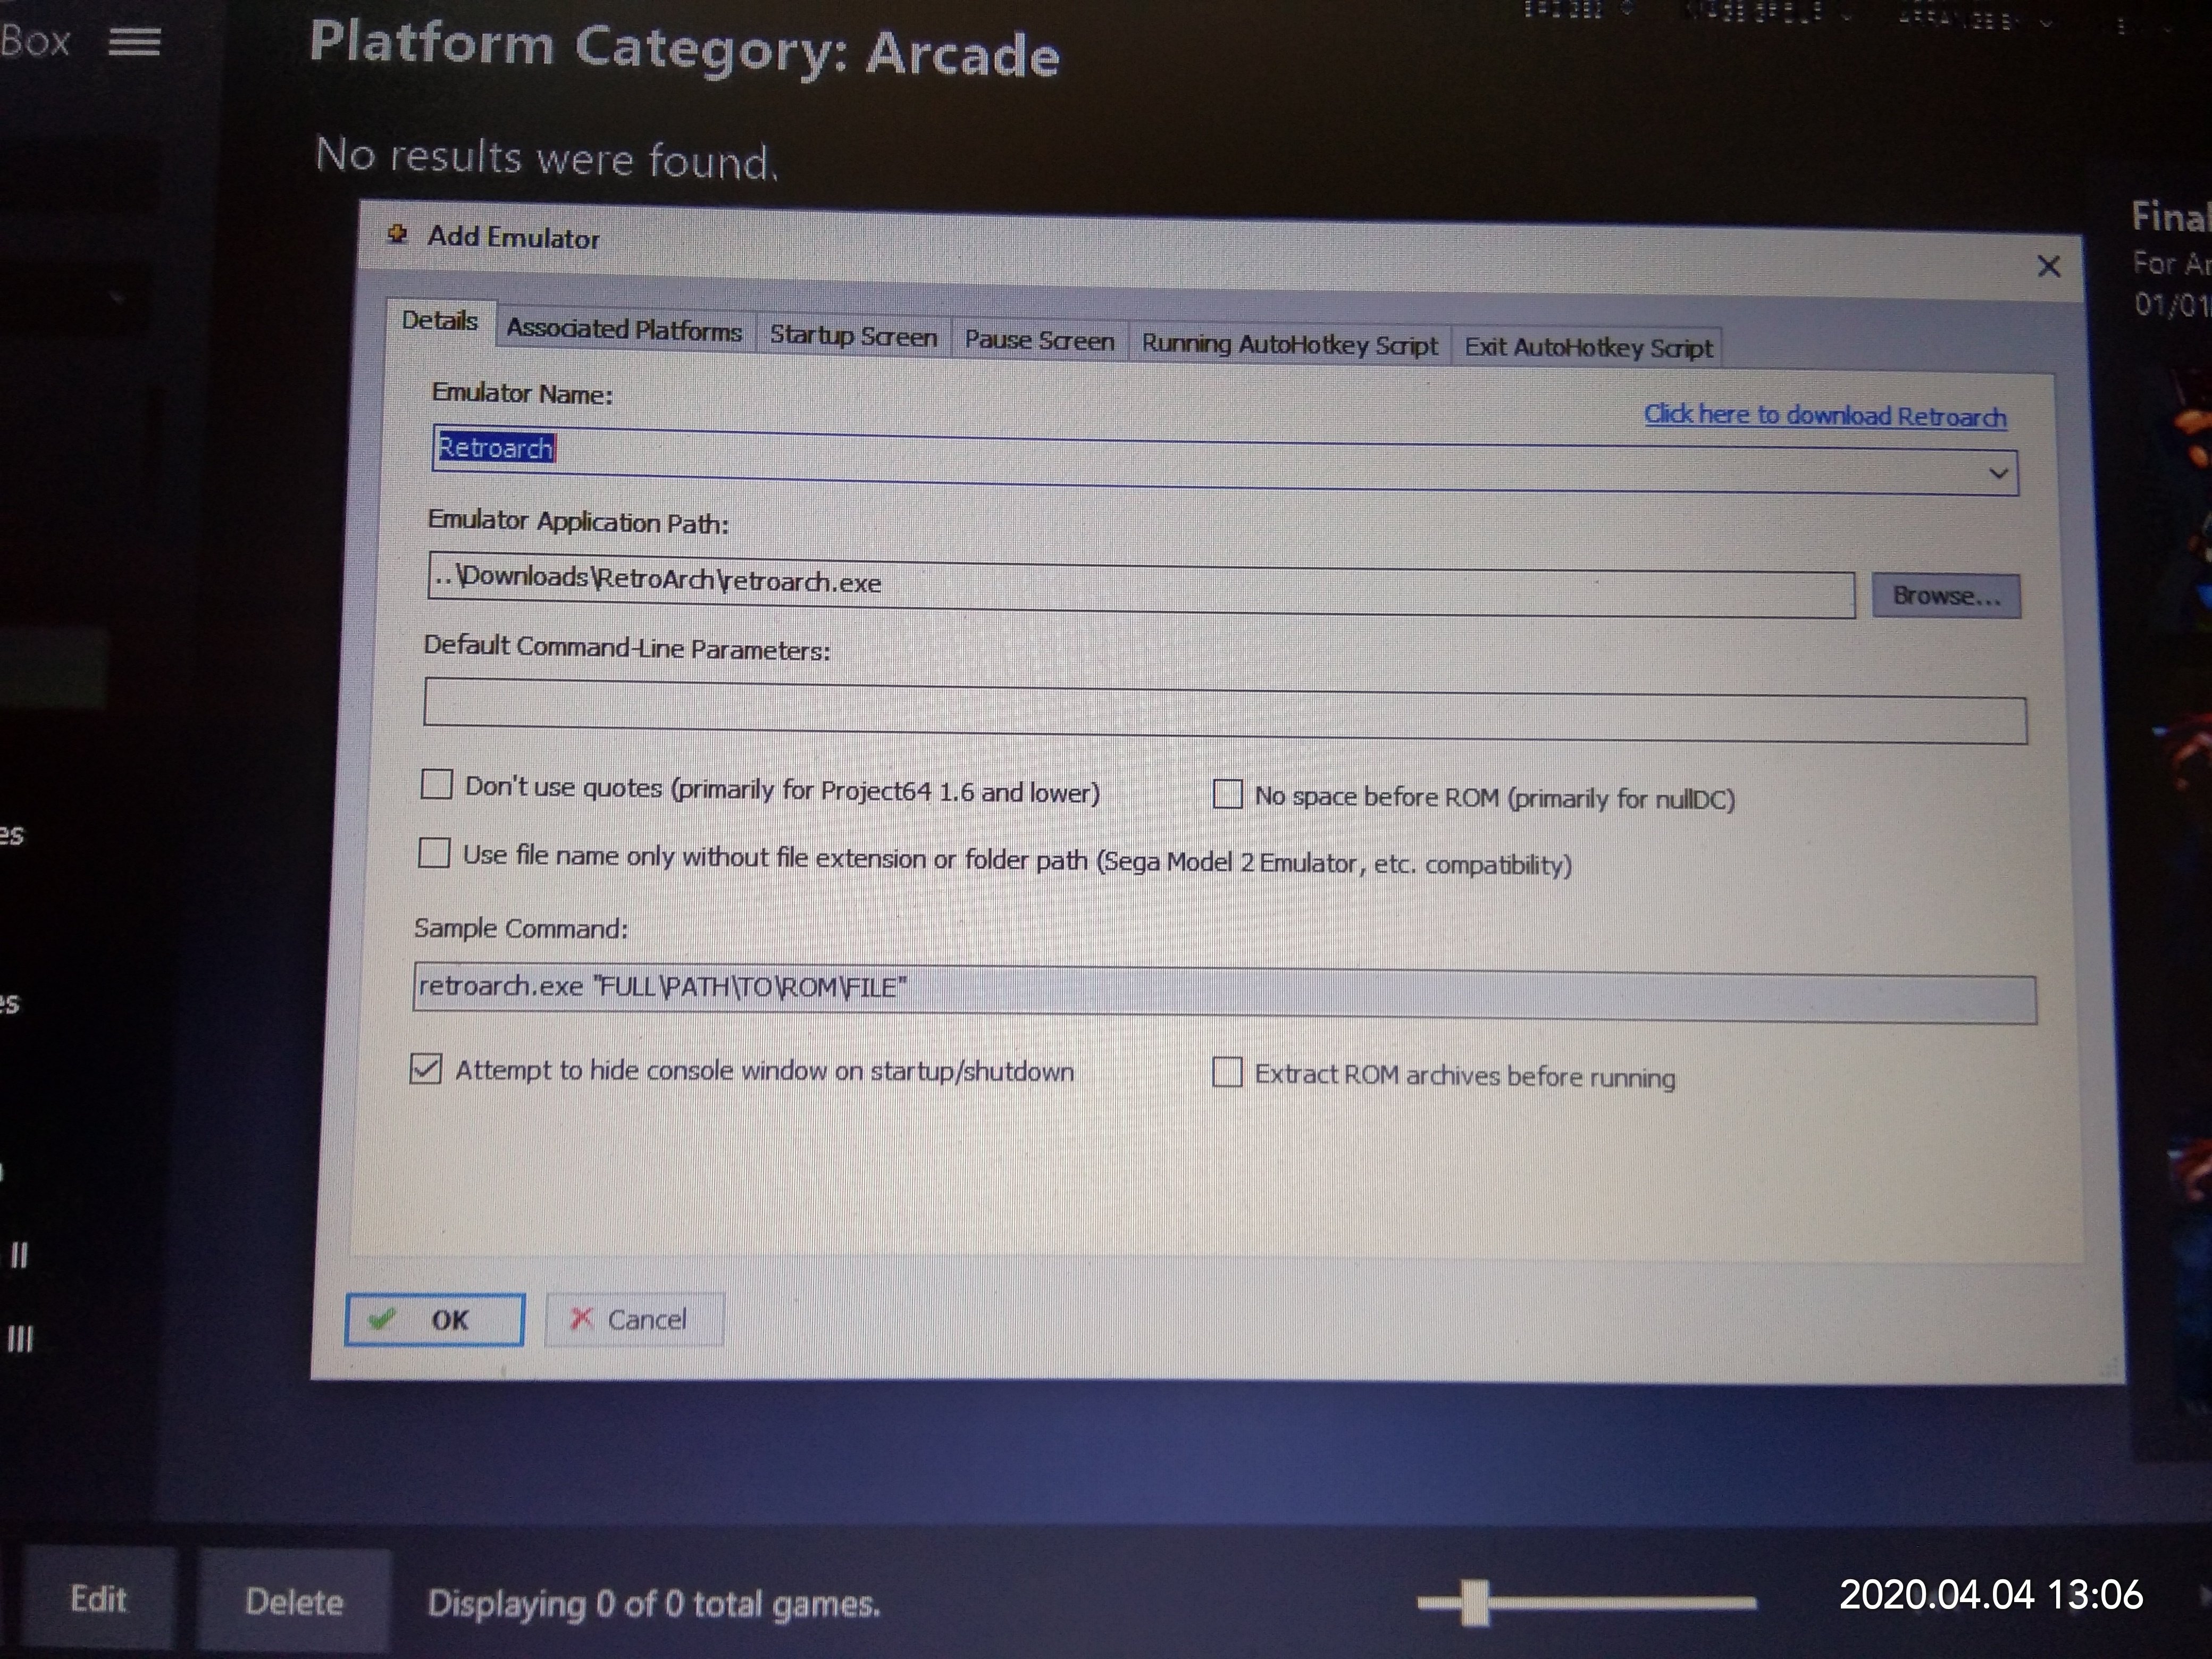Open the Exit AutoHotkey Script tab

[x=1588, y=347]
